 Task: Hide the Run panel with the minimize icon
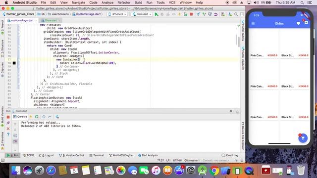238,111
